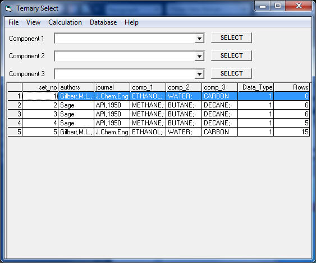This screenshot has height=263, width=316.
Task: Open the Calculation menu
Action: point(65,22)
